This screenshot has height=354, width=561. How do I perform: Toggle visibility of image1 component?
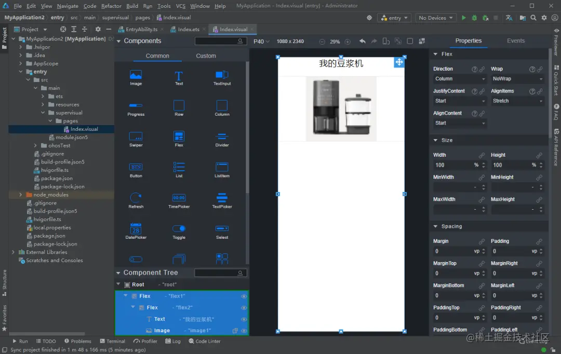click(x=244, y=331)
